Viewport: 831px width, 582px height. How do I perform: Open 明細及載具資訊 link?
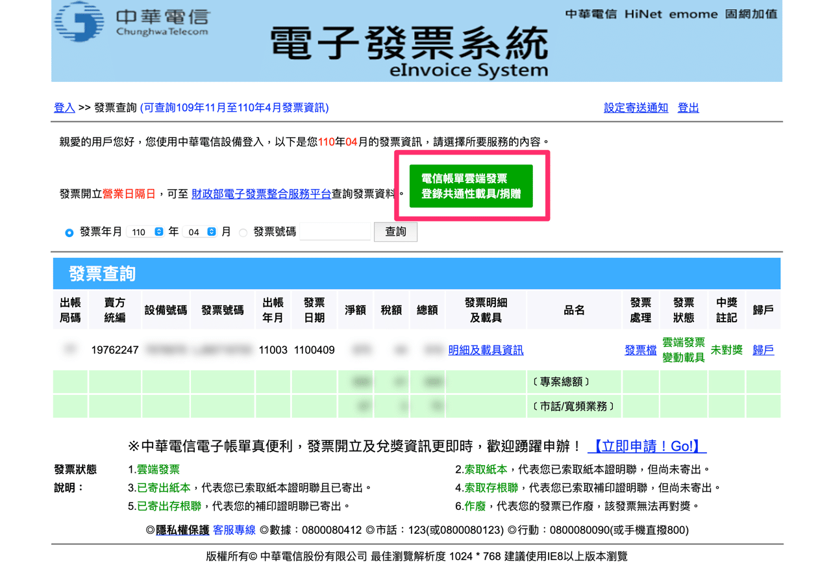[x=486, y=350]
